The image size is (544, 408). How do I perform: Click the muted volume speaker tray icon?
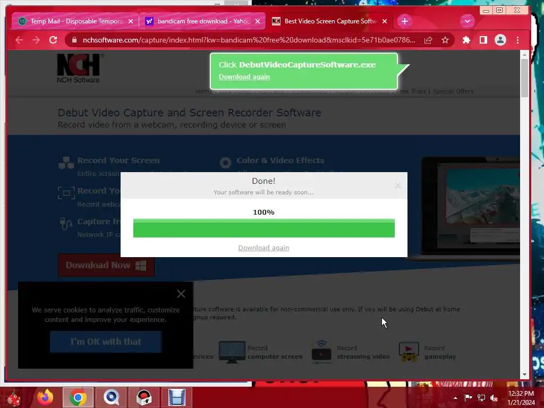494,397
